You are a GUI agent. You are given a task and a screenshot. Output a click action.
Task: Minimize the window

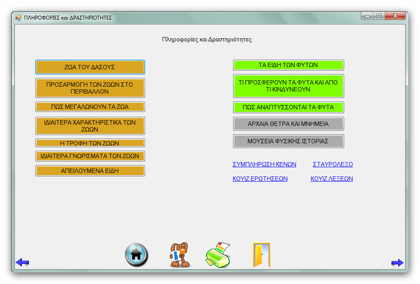tap(367, 16)
